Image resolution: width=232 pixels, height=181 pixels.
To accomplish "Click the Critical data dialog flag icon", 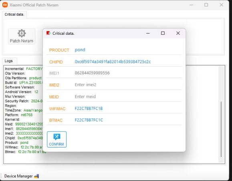I will (48, 33).
